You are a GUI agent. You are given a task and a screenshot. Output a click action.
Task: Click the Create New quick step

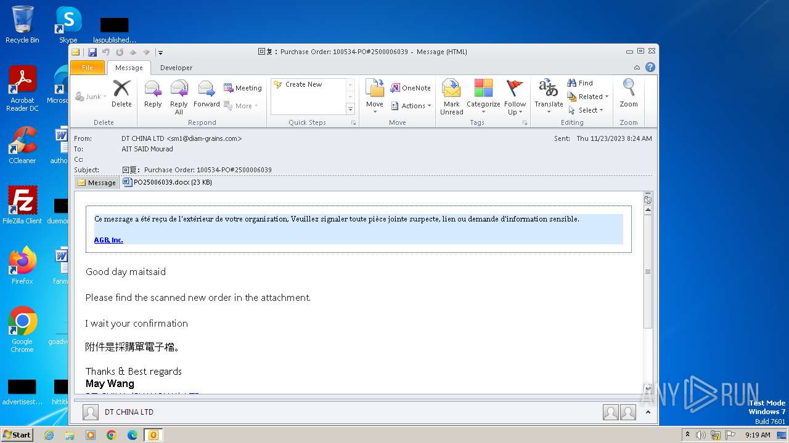pos(307,84)
